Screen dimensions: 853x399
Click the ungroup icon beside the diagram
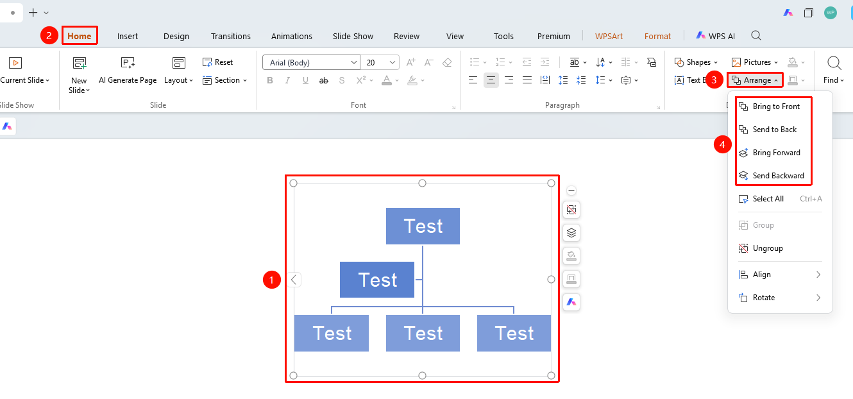571,210
